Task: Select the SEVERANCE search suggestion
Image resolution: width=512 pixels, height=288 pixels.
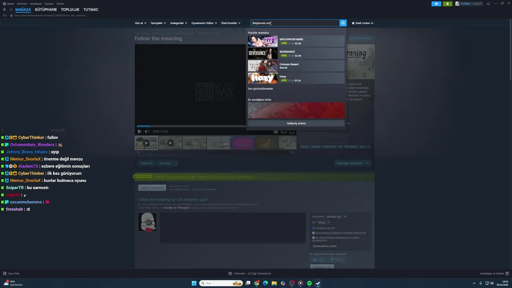Action: pyautogui.click(x=296, y=54)
